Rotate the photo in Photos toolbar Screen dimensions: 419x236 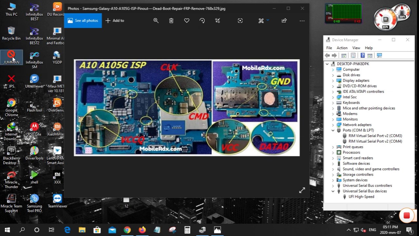(202, 21)
